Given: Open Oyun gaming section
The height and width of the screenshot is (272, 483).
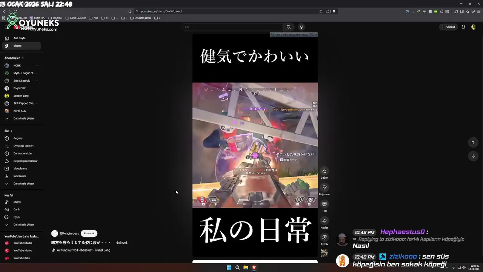Looking at the screenshot, I should pyautogui.click(x=22, y=217).
